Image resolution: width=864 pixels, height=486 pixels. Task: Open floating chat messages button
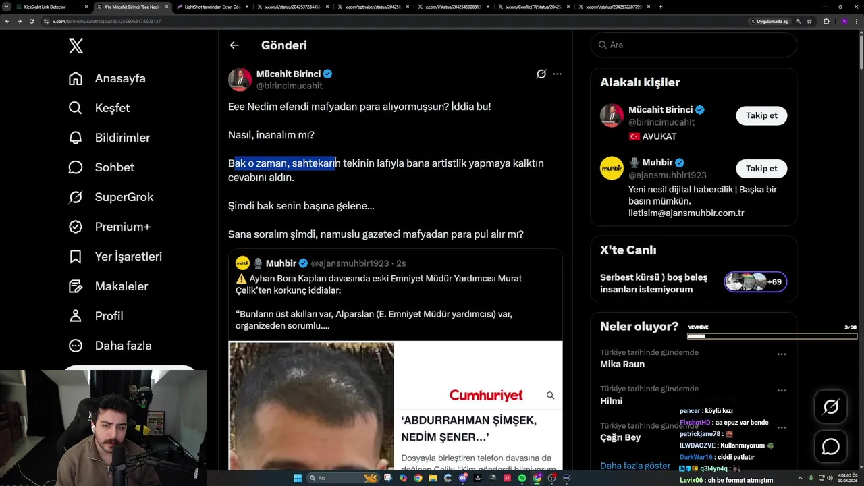(x=831, y=447)
